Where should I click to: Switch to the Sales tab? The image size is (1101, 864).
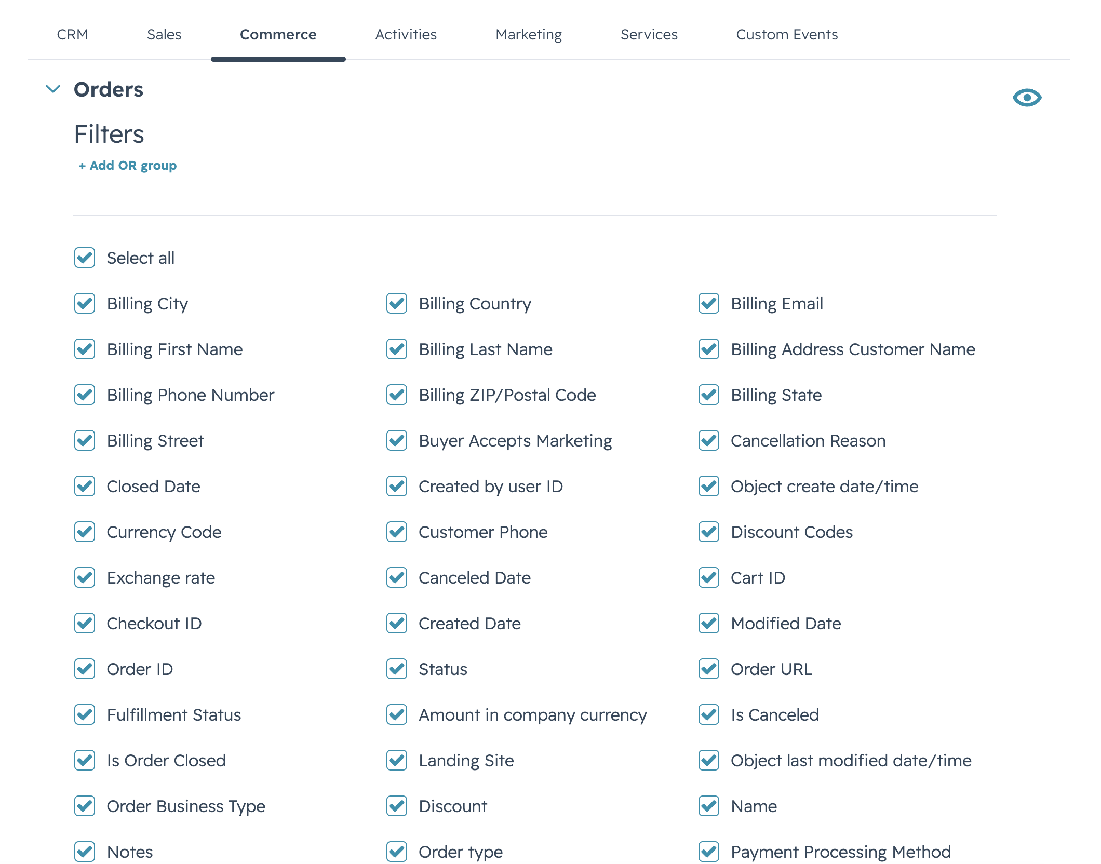tap(164, 34)
